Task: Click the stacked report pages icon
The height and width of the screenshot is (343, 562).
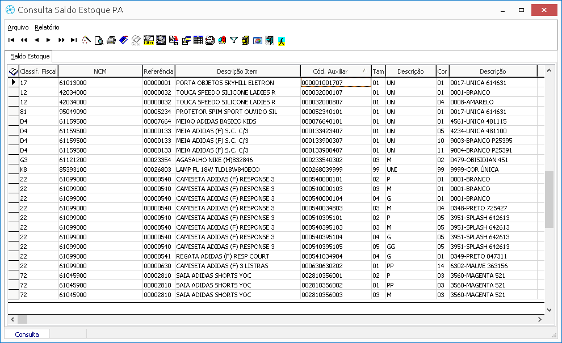Action: click(x=210, y=40)
